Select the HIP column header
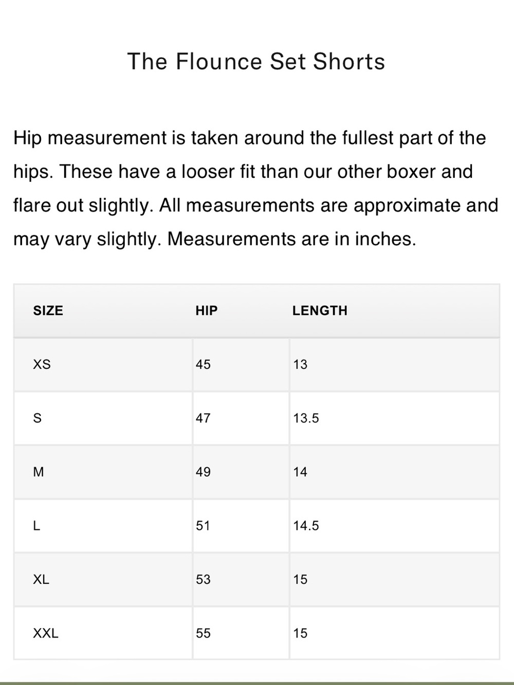This screenshot has height=685, width=514. point(207,310)
